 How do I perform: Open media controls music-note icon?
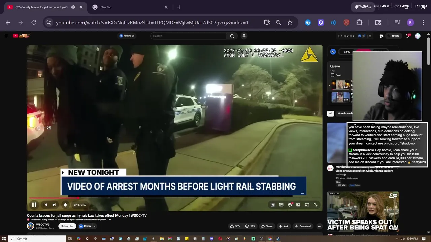click(x=397, y=23)
